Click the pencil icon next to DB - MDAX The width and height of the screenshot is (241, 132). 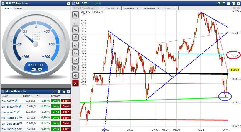18,112
